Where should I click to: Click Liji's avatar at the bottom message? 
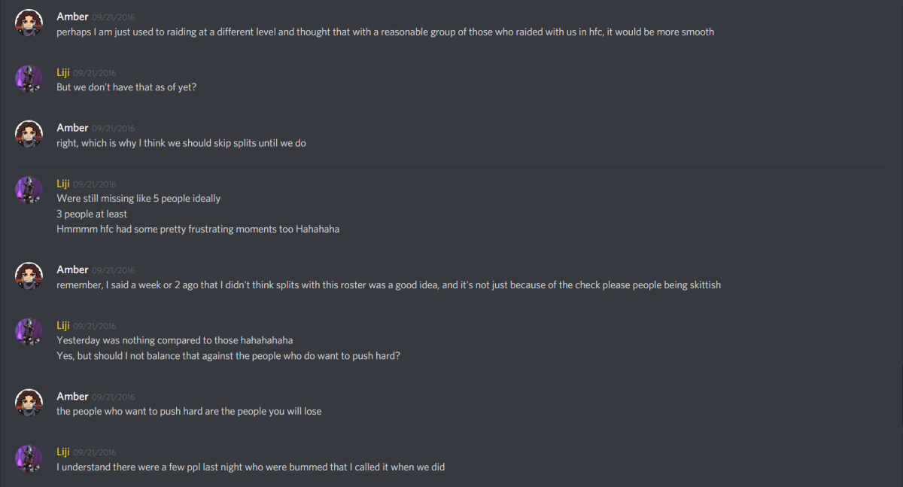pos(29,458)
